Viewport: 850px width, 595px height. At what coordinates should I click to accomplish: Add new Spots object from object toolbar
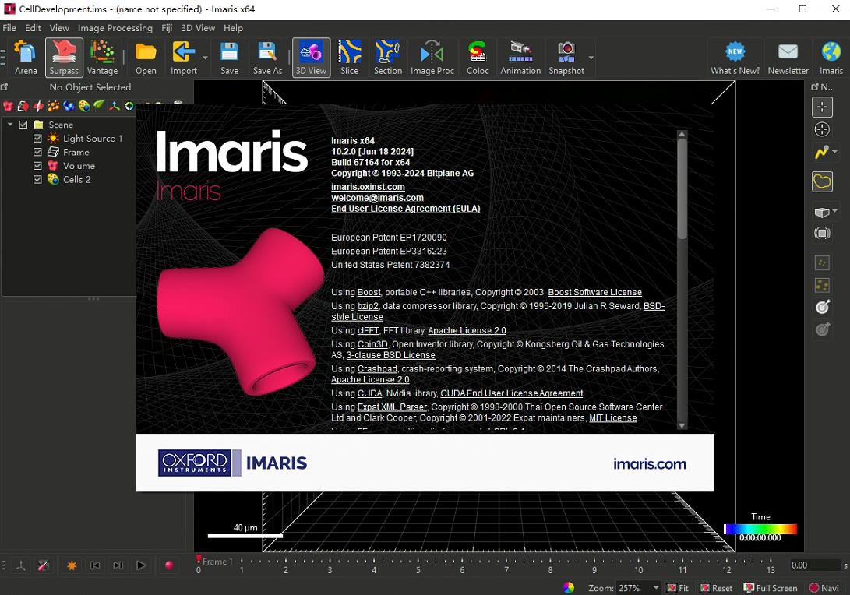tap(53, 106)
